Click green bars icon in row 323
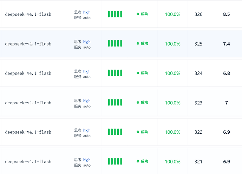Screen dimensions: 242x174 [115, 103]
